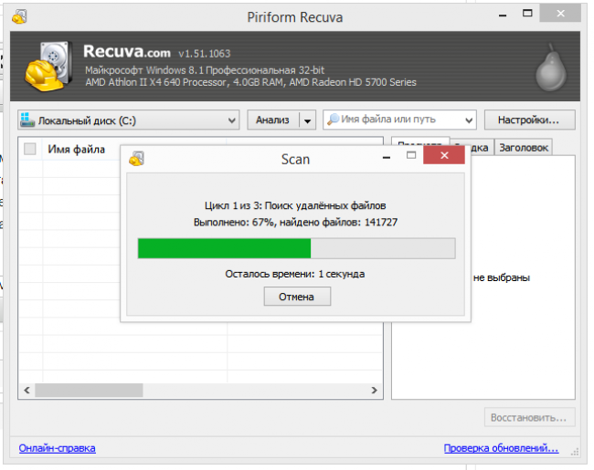This screenshot has height=470, width=594.
Task: Cancel scanning with the Отмена button
Action: pyautogui.click(x=297, y=297)
